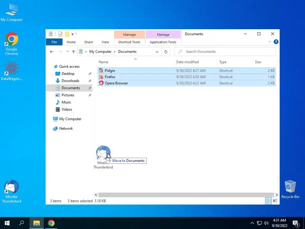Click the Search Documents field
Viewport: 305px width, 229px height.
click(225, 52)
